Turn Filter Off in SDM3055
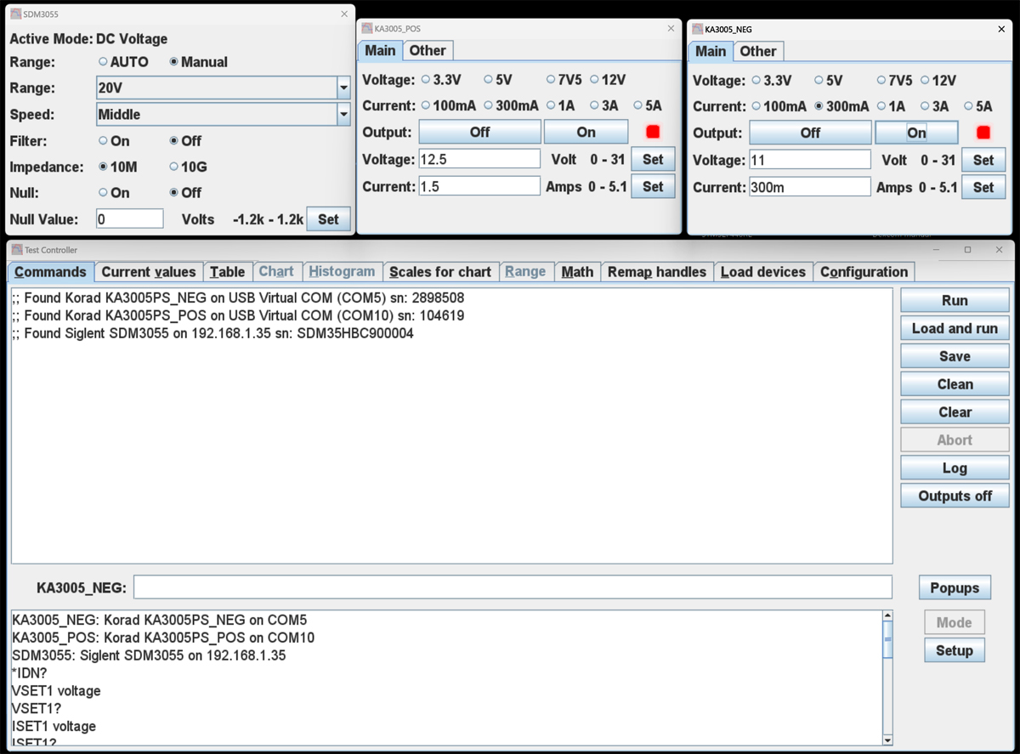1020x754 pixels. (185, 141)
